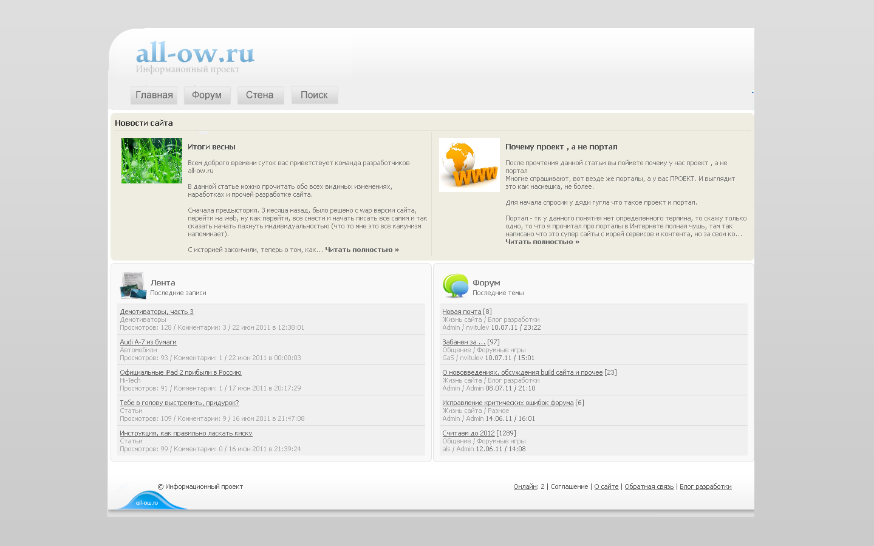Click the Форум speech bubbles icon
Screen dimensions: 874x546
click(456, 285)
